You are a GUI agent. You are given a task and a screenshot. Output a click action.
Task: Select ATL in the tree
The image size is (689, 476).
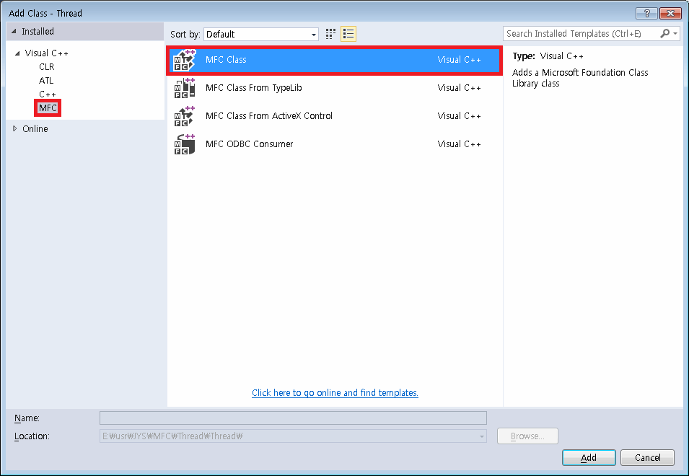tap(46, 80)
